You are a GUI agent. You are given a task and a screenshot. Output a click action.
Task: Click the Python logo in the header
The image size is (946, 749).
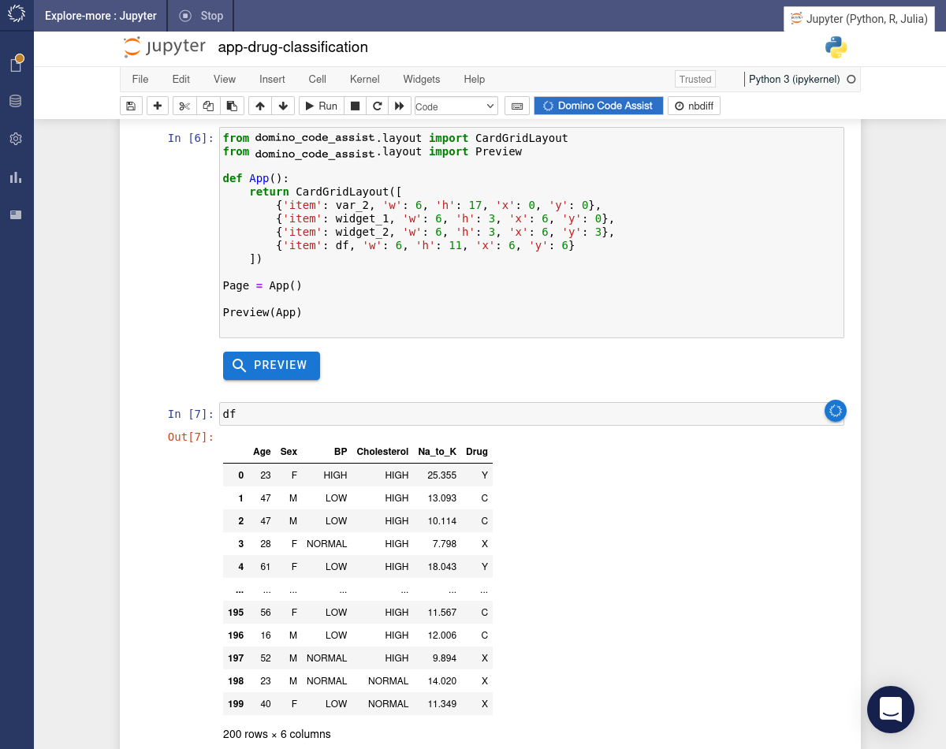coord(836,47)
